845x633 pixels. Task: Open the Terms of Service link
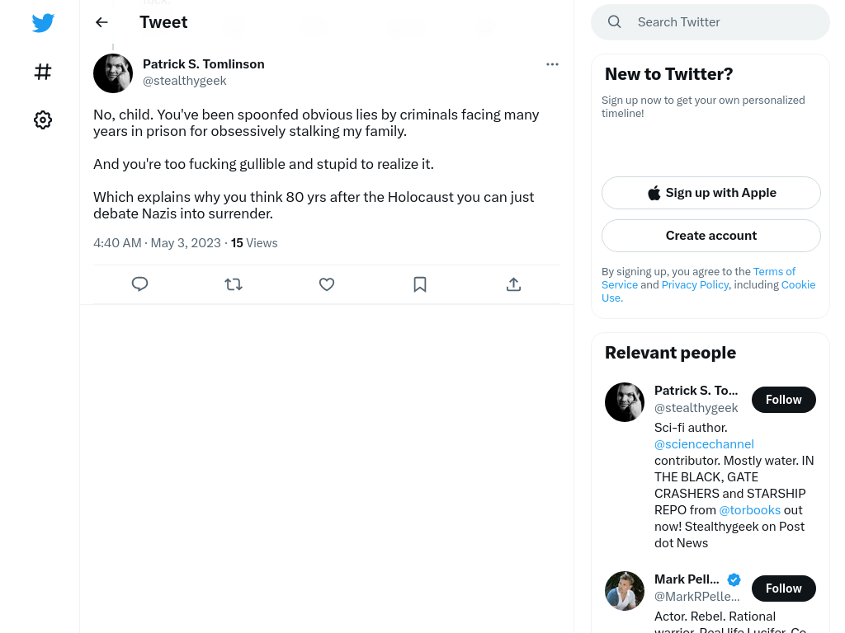click(698, 278)
